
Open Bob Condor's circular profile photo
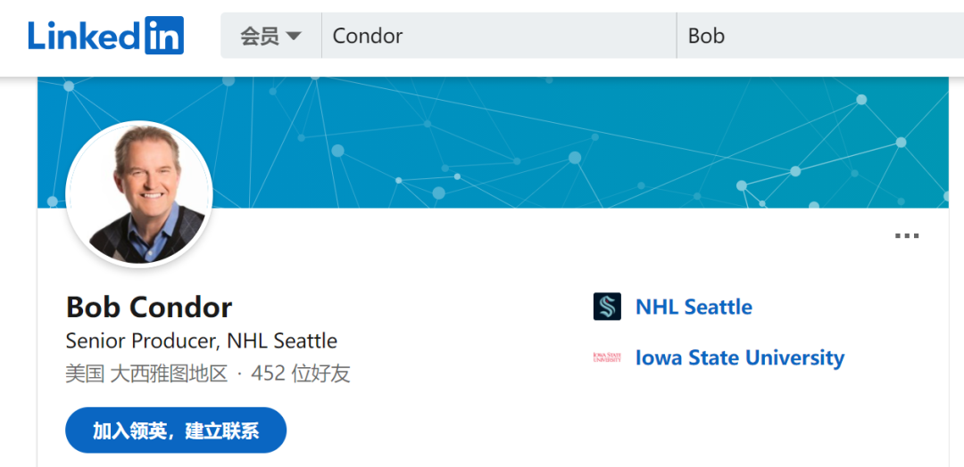[139, 194]
